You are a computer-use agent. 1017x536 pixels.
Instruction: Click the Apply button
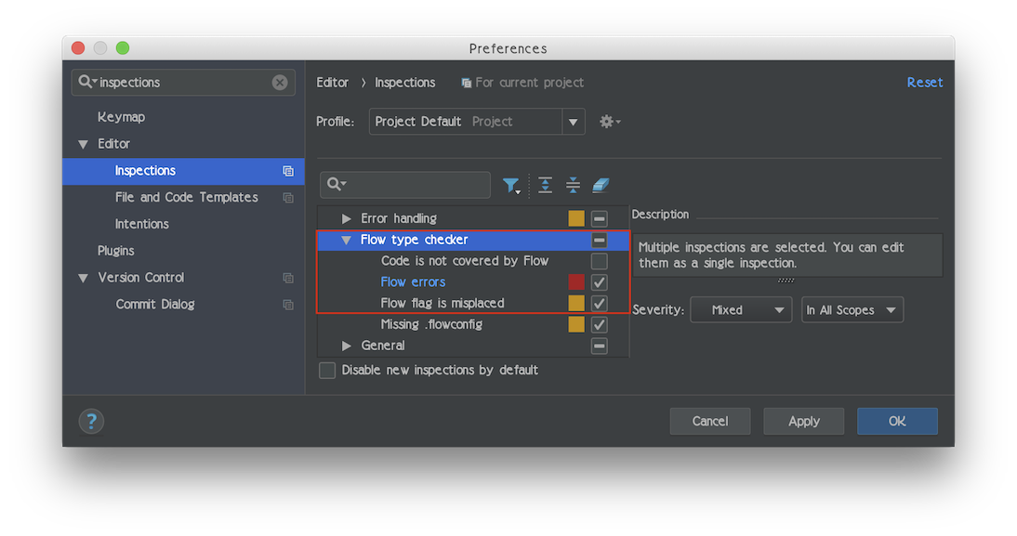[x=803, y=422]
